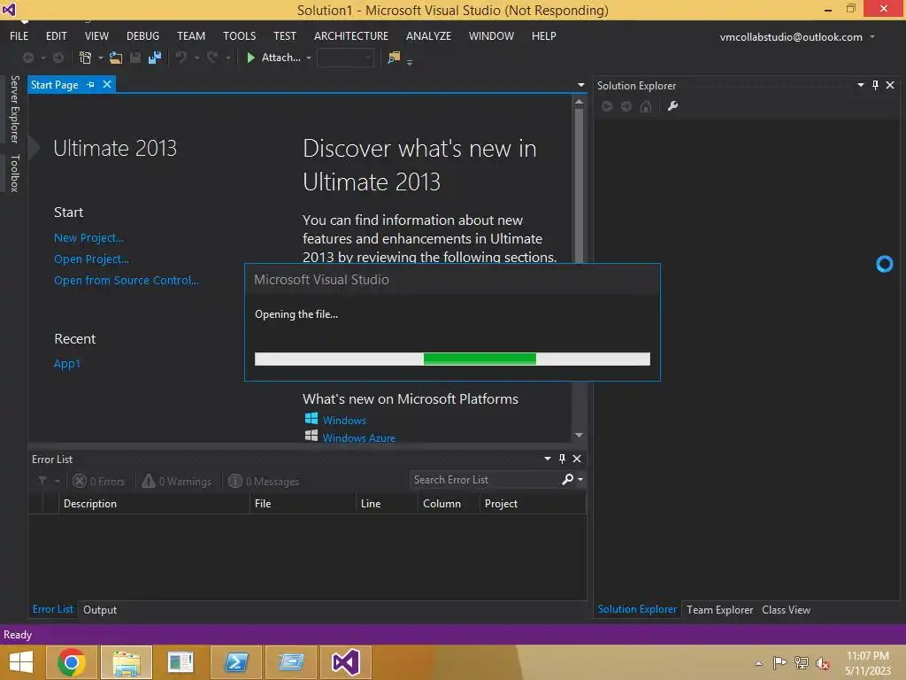Click Solution Explorer Home icon

coord(646,106)
